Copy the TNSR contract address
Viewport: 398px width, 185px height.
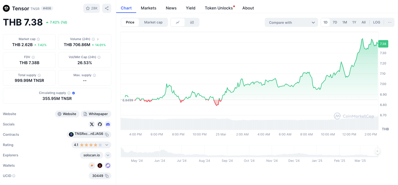click(107, 135)
